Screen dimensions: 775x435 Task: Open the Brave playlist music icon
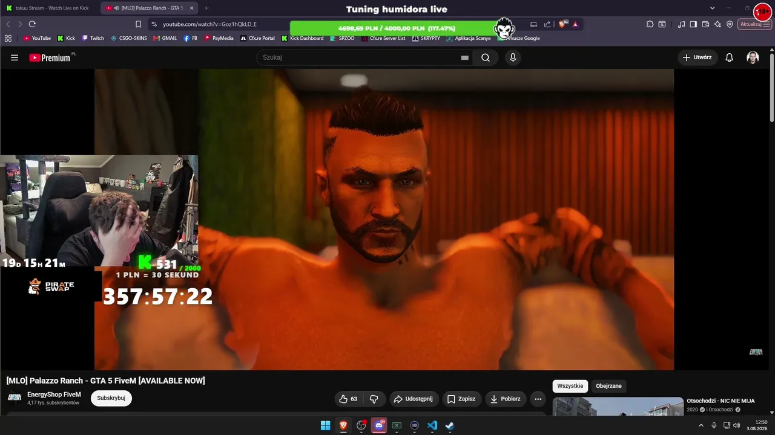pos(682,24)
